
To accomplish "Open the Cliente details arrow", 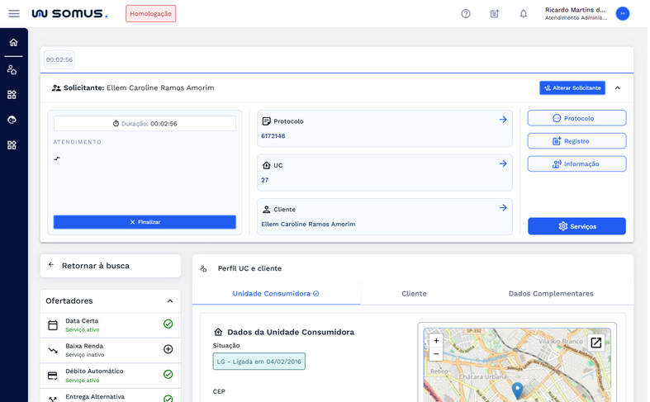I will (503, 208).
